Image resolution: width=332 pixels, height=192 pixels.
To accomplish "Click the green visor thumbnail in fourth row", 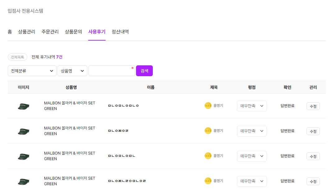I will 24,181.
